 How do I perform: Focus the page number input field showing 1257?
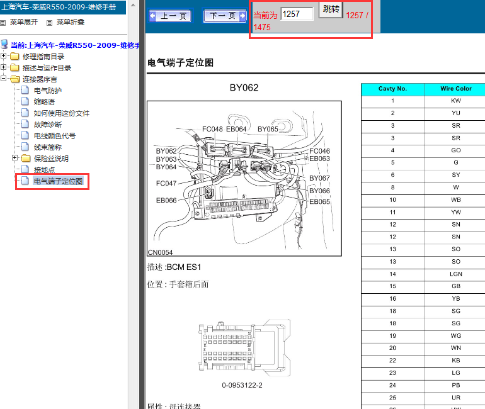[x=297, y=14]
